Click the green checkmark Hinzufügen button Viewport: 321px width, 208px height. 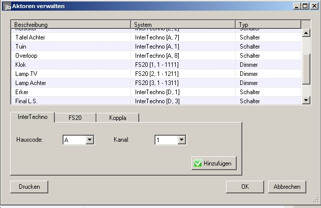point(214,163)
